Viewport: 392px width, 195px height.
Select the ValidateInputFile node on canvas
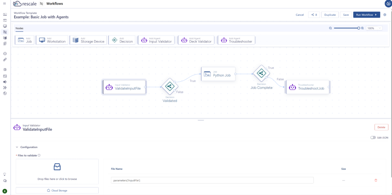[124, 87]
